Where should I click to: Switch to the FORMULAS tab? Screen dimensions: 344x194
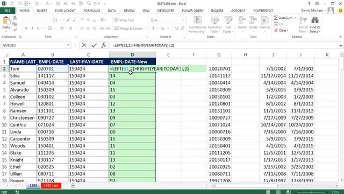92,11
